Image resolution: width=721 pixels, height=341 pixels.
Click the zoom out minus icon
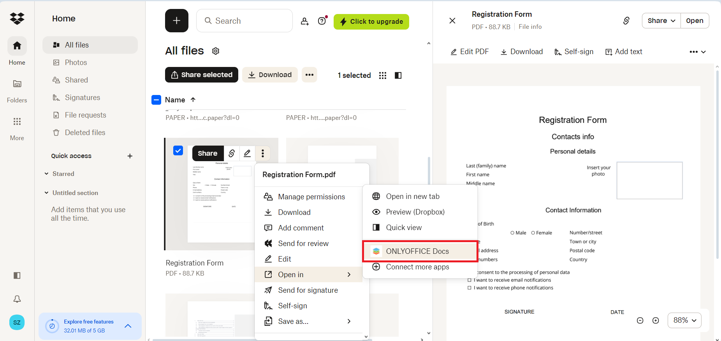(640, 320)
